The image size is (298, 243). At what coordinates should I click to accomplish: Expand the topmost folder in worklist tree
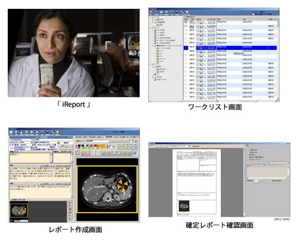pyautogui.click(x=151, y=17)
